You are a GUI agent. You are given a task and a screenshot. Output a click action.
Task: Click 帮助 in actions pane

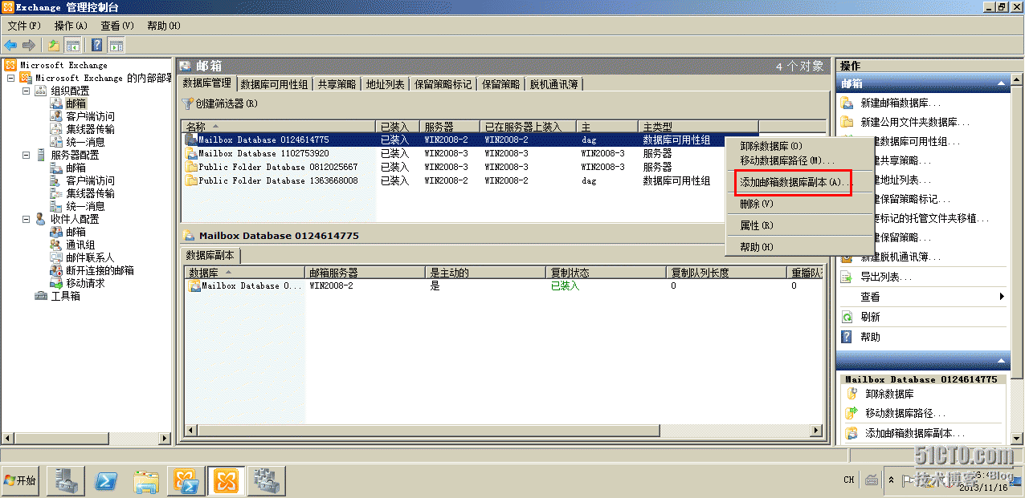pyautogui.click(x=870, y=337)
